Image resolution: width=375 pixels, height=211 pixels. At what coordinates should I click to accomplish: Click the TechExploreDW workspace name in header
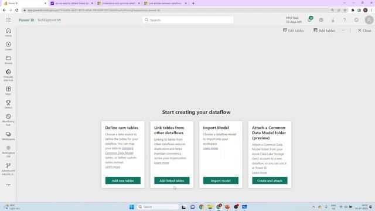pyautogui.click(x=49, y=20)
